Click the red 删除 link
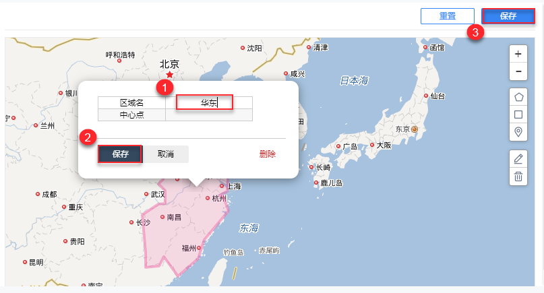544x293 pixels. pyautogui.click(x=268, y=154)
